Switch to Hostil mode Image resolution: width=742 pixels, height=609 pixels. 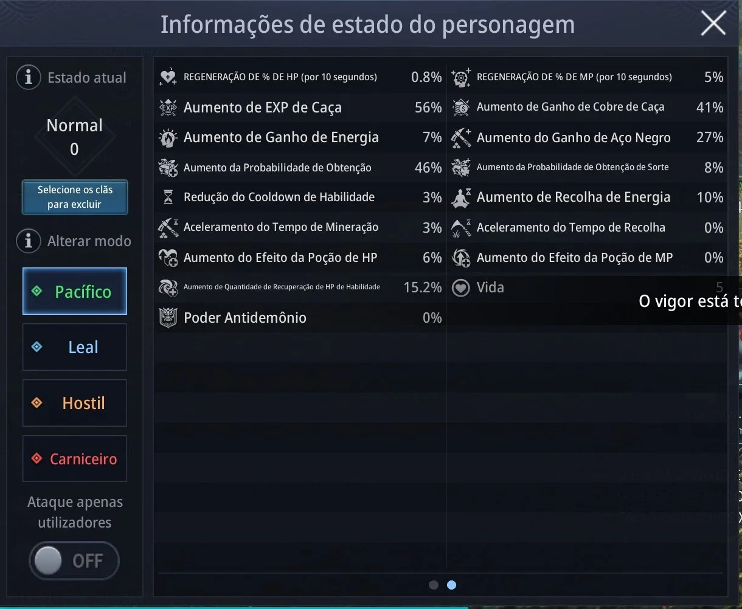click(75, 403)
